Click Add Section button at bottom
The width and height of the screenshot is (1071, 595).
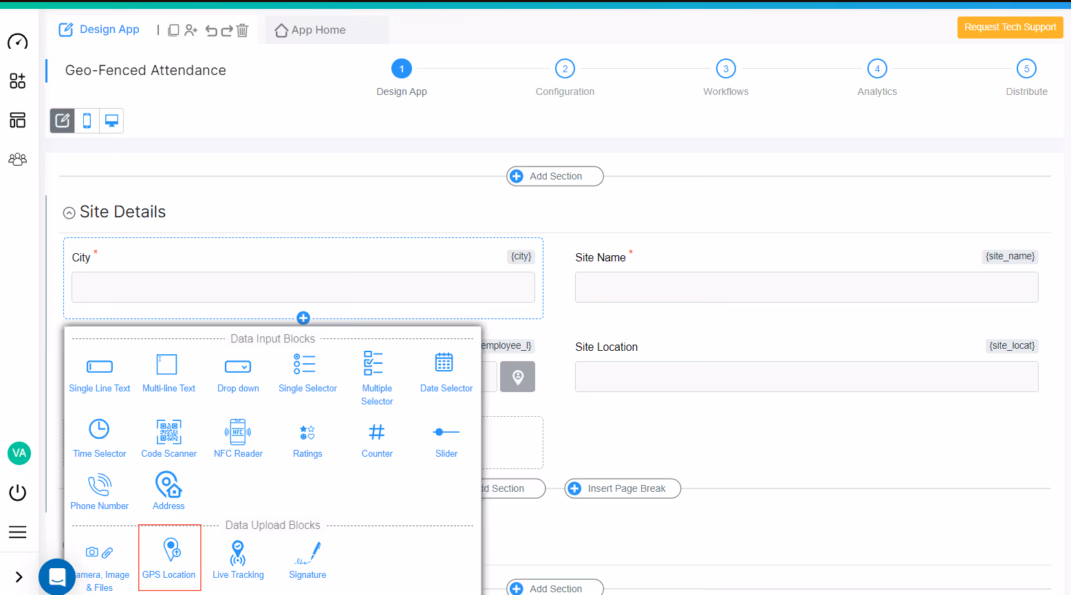[x=555, y=588]
